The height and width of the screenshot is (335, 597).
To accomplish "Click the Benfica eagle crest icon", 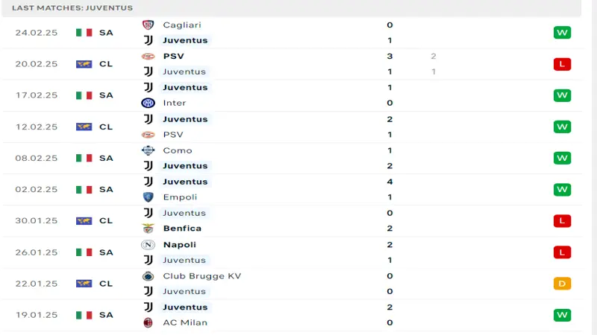I will pyautogui.click(x=148, y=229).
